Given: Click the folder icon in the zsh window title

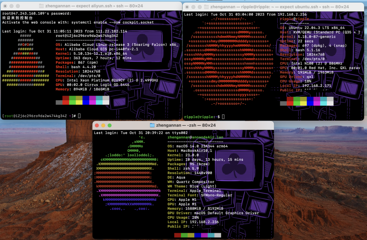Looking at the screenshot, I should (152, 125).
